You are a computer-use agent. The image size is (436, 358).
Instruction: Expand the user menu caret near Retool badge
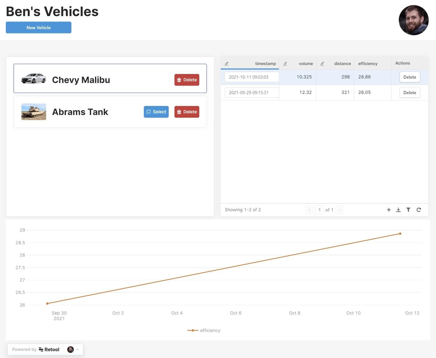click(x=78, y=350)
